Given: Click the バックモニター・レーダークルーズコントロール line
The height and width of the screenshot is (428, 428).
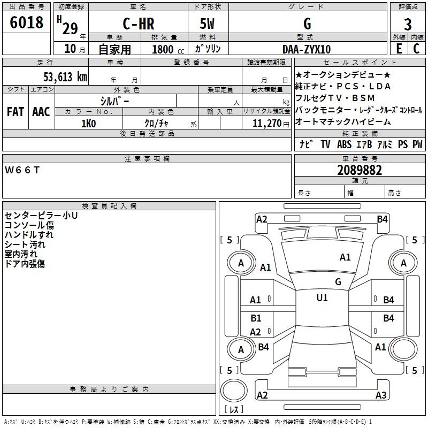Looking at the screenshot, I should 358,110.
